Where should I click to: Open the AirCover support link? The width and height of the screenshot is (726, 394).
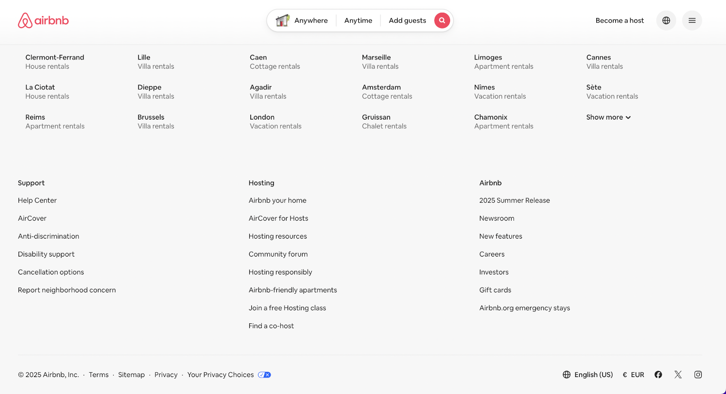tap(32, 218)
